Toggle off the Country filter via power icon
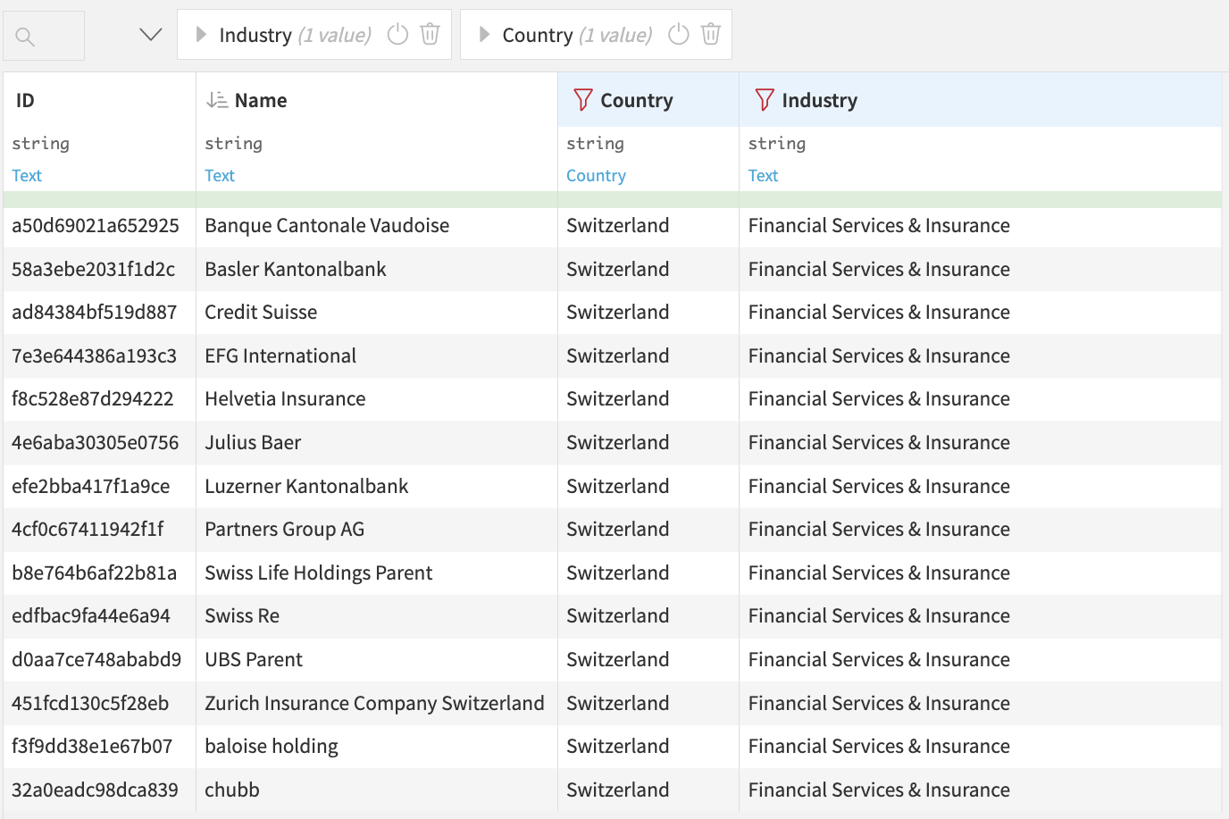 click(x=678, y=34)
